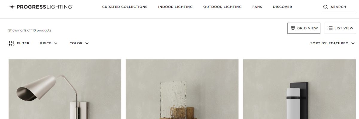Screen dimensions: 359x119
Task: Click the filter sliders icon
Action: coord(12,43)
